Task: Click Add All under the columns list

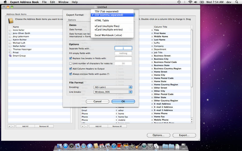Action: [99, 126]
